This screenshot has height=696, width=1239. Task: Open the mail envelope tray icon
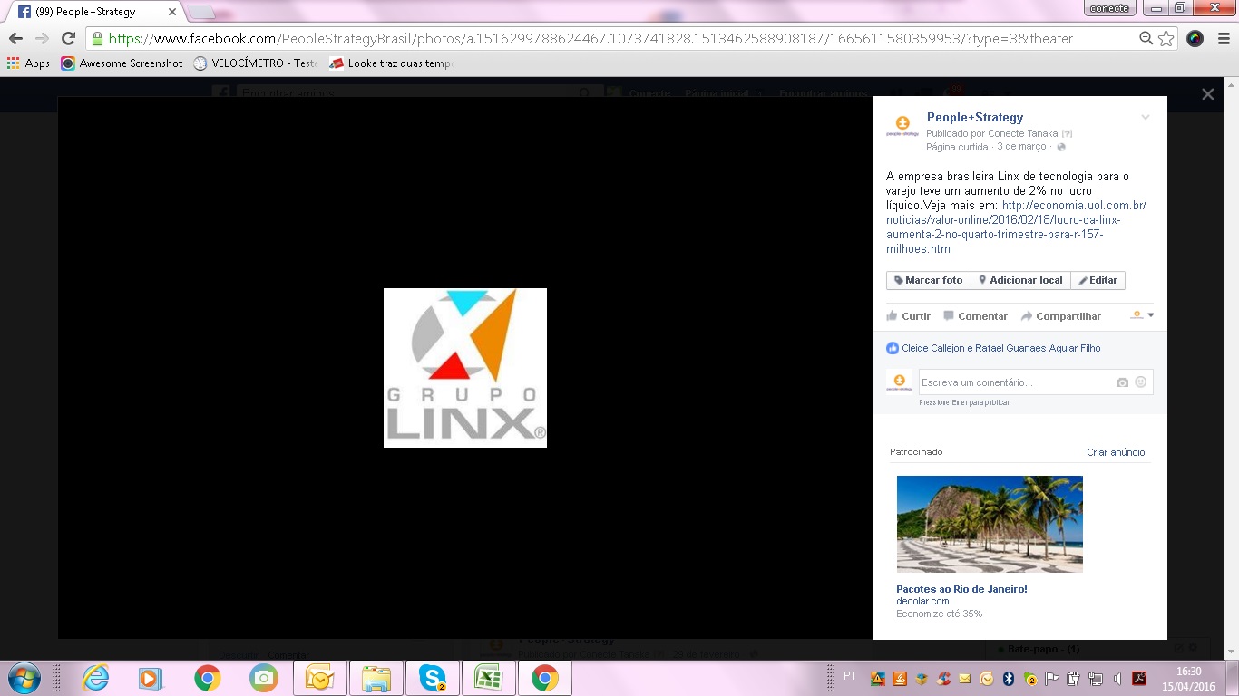[964, 678]
